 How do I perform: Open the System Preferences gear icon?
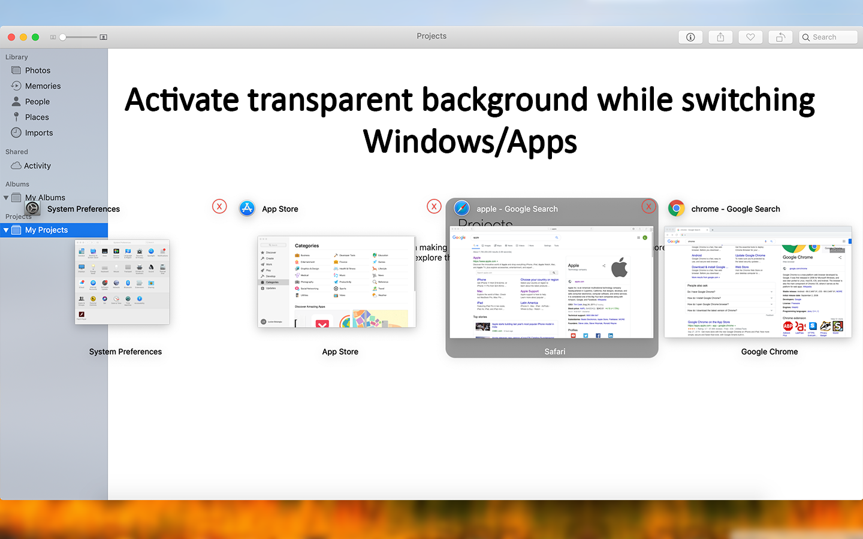(32, 208)
